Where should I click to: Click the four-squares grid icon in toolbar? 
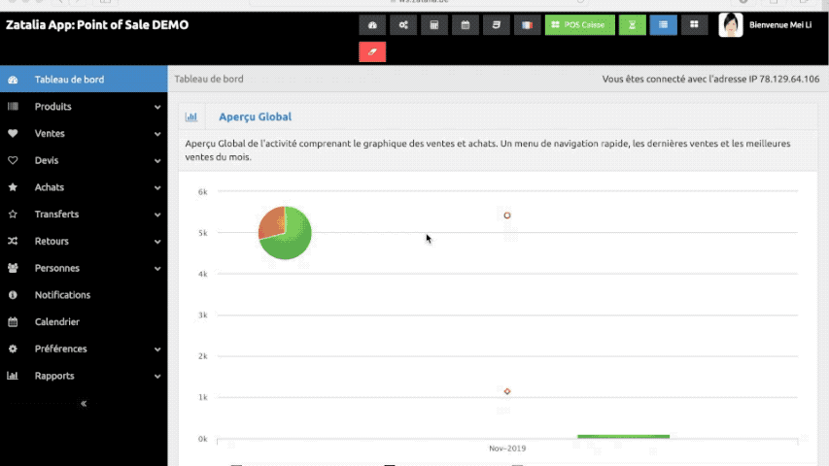click(x=694, y=25)
